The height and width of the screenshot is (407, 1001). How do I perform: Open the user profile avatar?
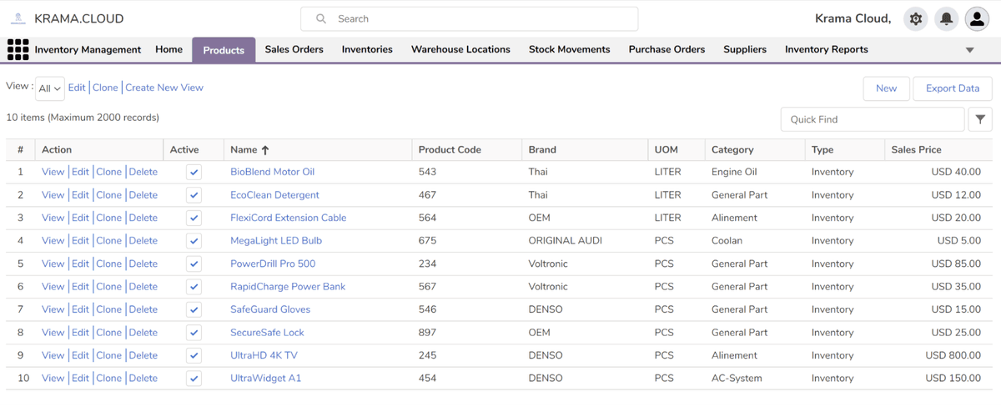click(977, 18)
